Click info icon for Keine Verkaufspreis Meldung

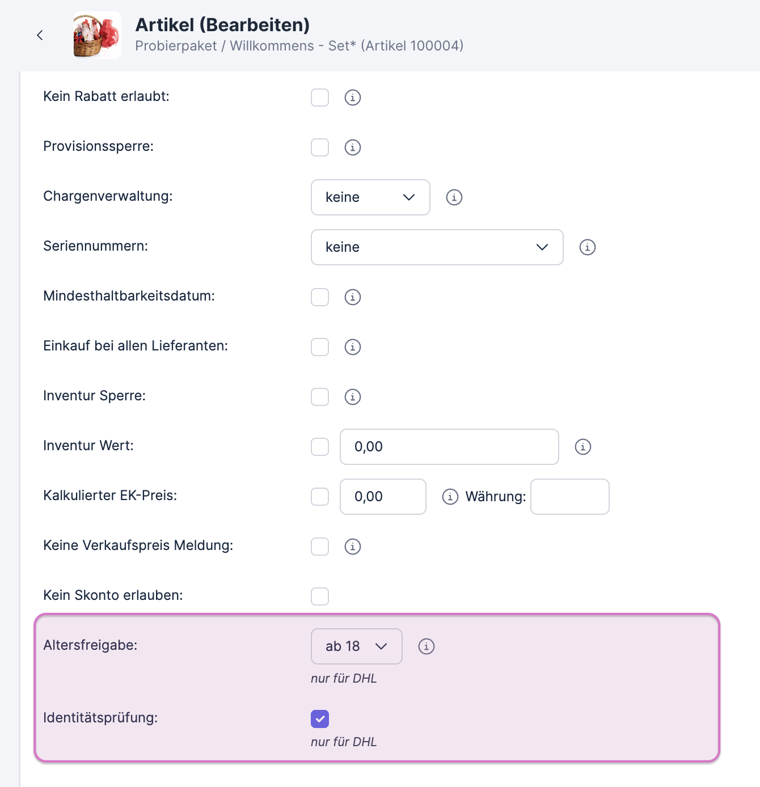coord(353,547)
